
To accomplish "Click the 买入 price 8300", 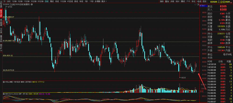I will coord(223,9).
